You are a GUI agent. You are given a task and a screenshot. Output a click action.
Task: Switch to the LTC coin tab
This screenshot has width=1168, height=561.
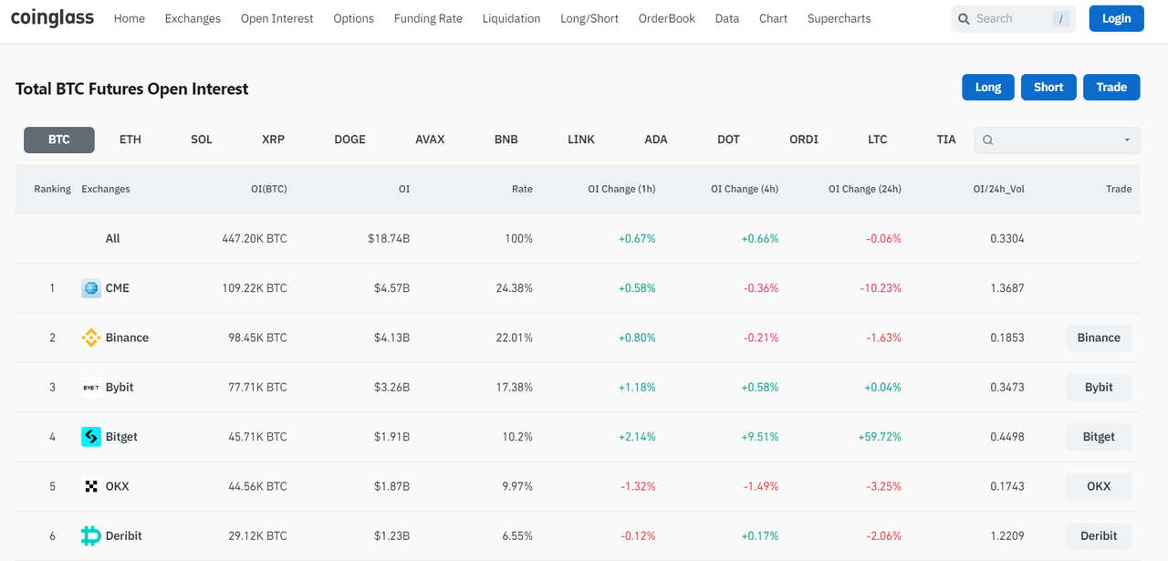tap(878, 140)
